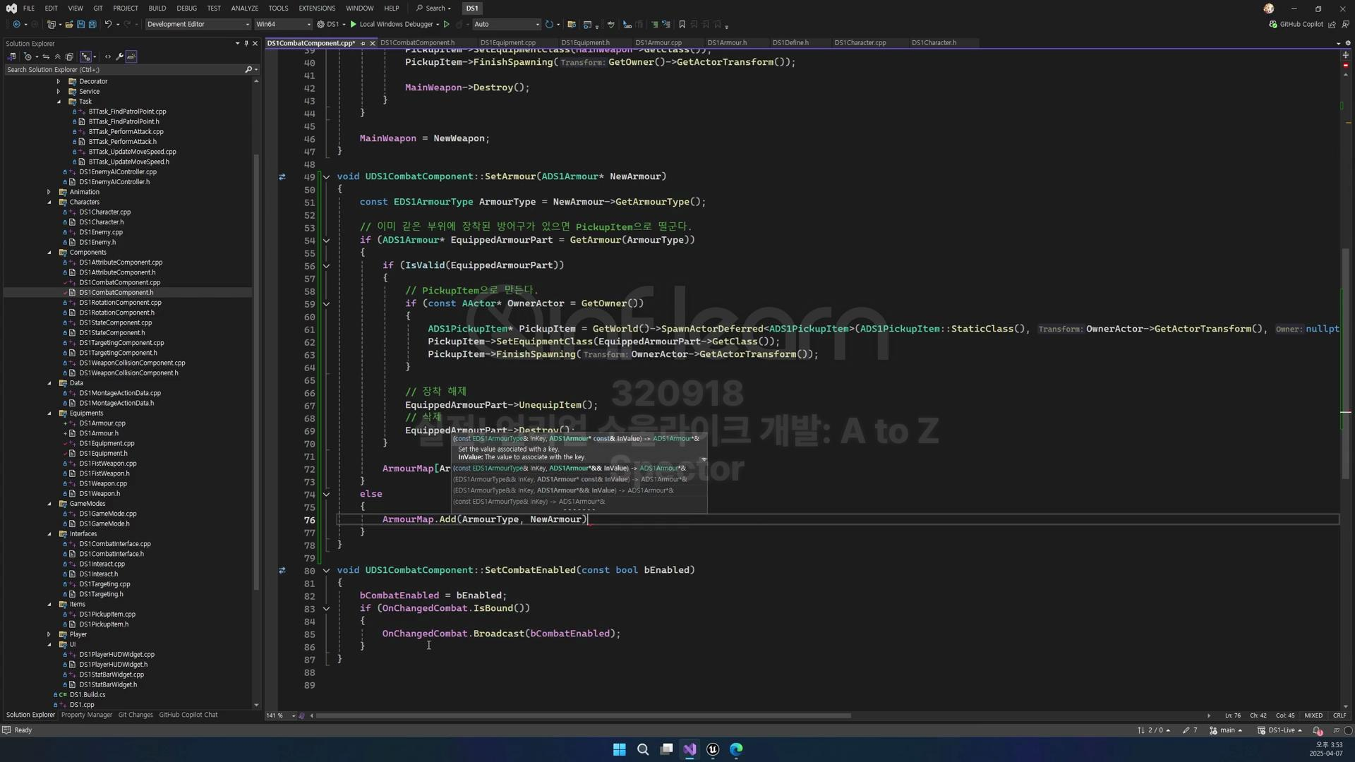This screenshot has height=762, width=1355.
Task: Open the Win64 platform dropdown
Action: point(283,24)
